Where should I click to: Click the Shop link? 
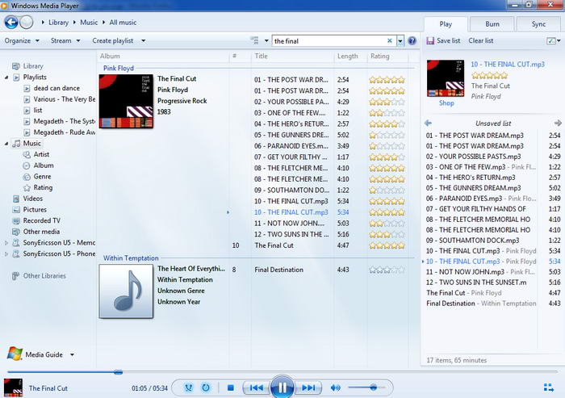(446, 103)
